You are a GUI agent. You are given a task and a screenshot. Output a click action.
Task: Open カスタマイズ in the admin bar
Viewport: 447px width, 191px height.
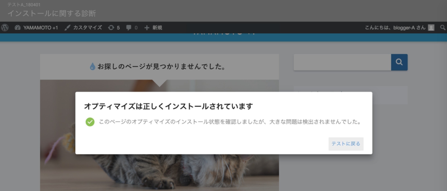(83, 27)
